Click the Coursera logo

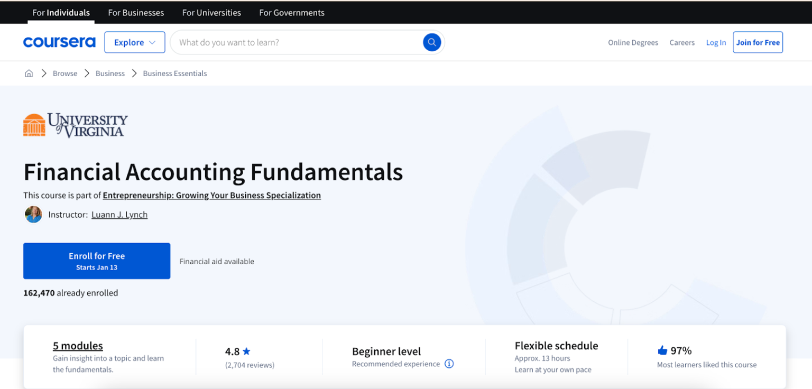click(x=59, y=42)
